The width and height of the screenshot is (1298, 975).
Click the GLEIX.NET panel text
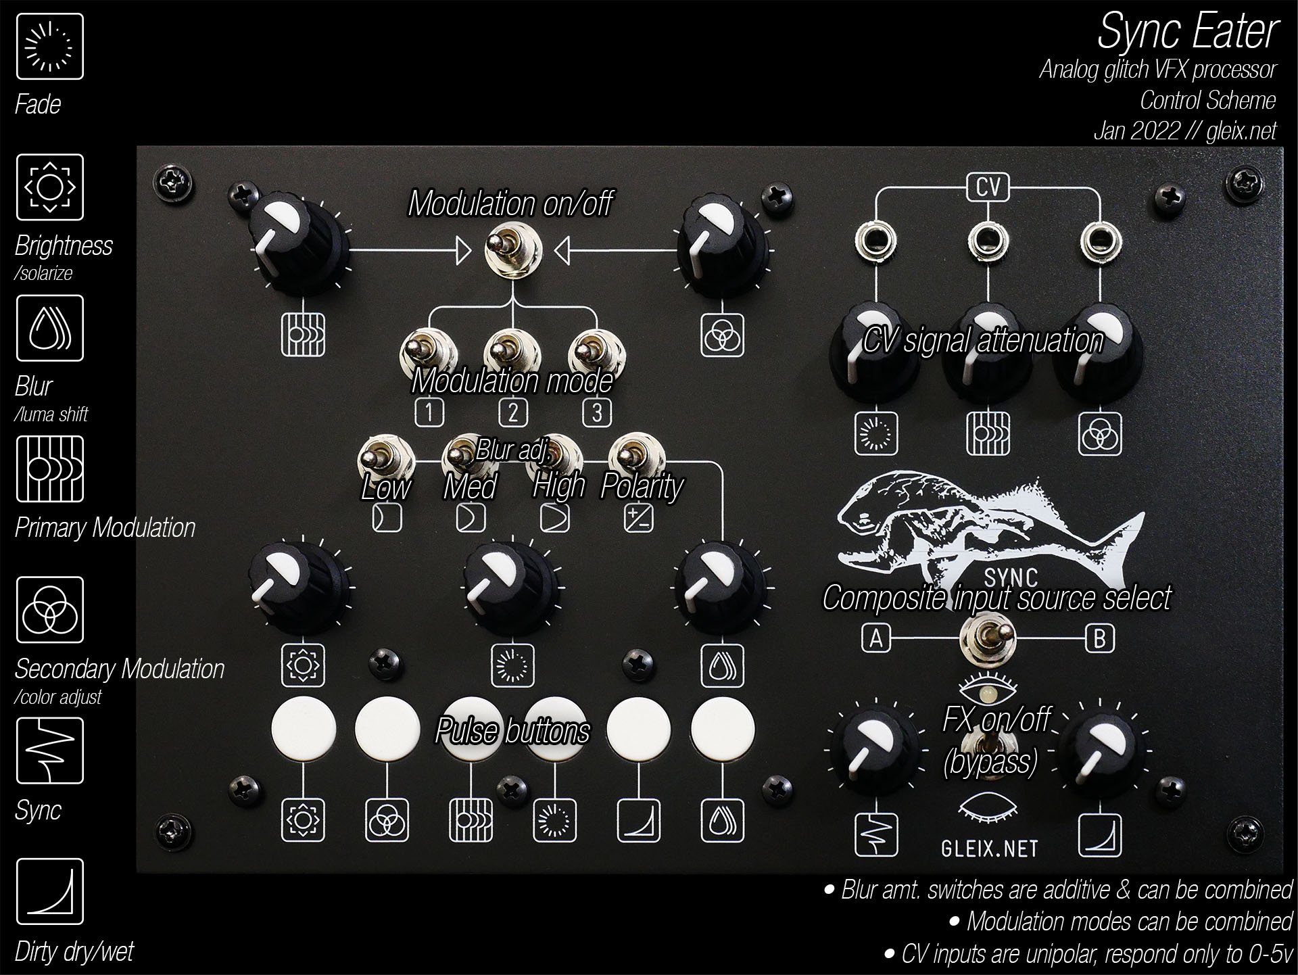[x=989, y=848]
